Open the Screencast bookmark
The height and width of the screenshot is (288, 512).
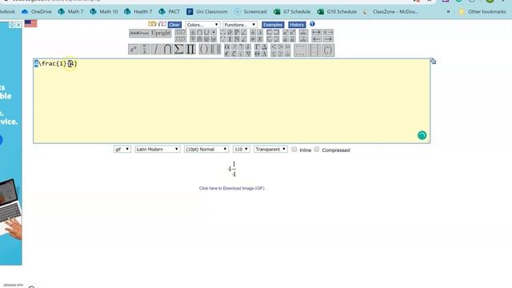click(250, 11)
